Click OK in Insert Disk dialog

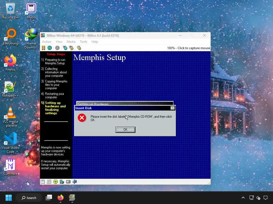(125, 130)
